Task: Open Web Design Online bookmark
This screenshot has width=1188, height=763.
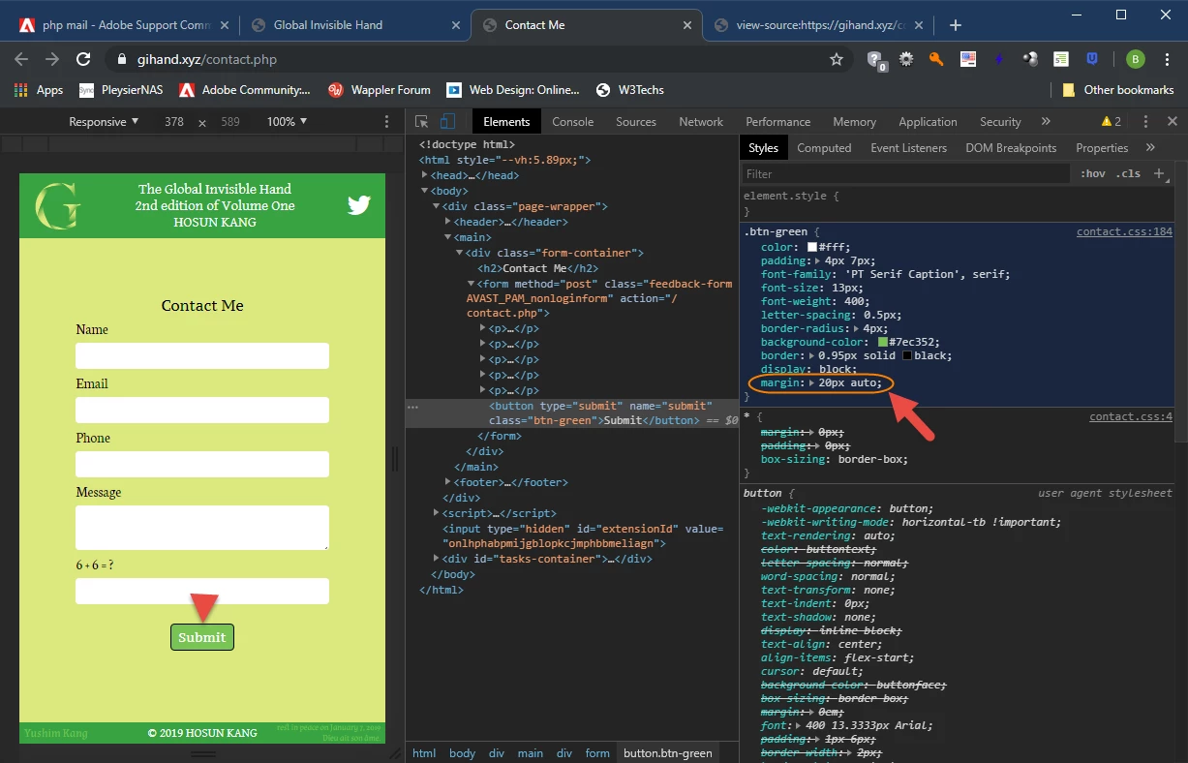Action: (x=513, y=90)
